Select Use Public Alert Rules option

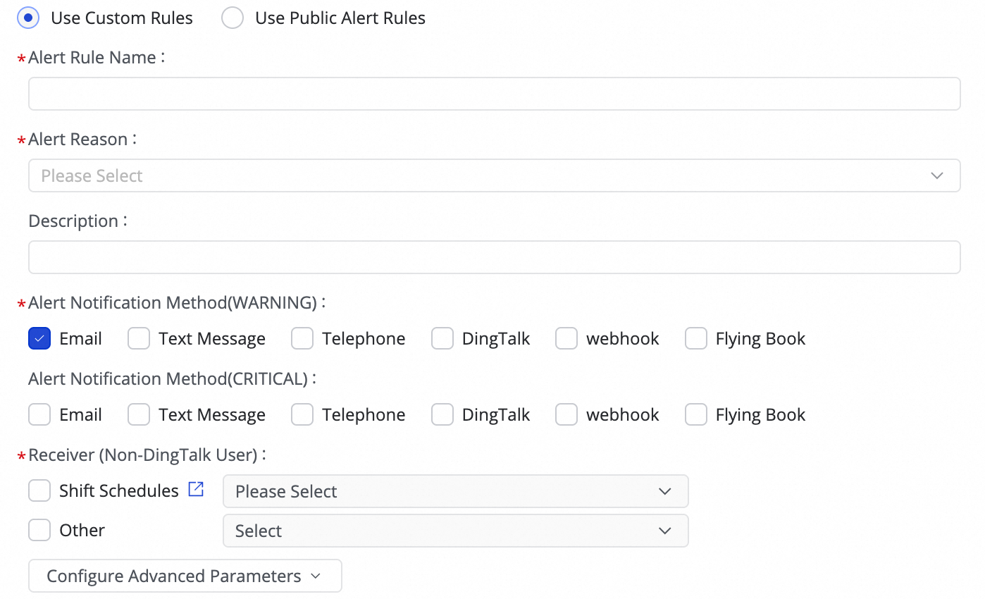pos(233,18)
